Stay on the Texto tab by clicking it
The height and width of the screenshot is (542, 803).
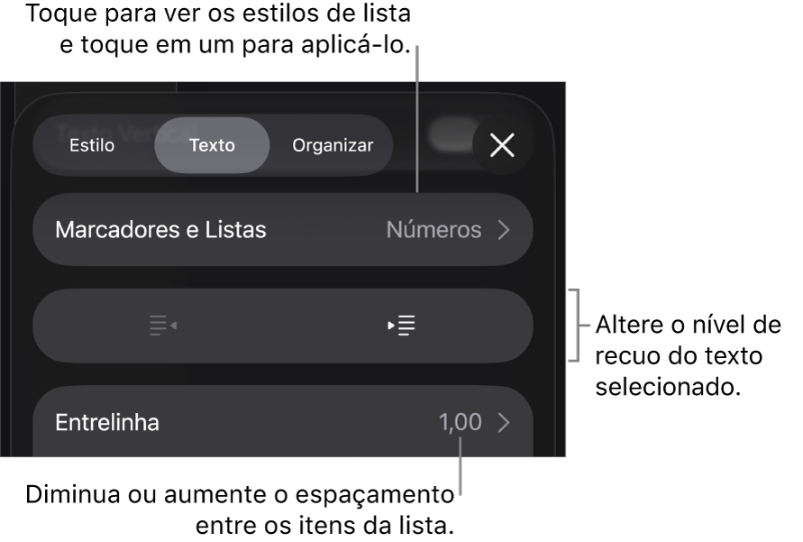click(212, 144)
